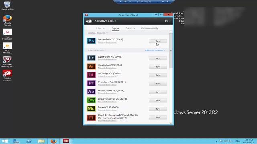The image size is (257, 144).
Task: Switch to the Home tab
Action: tap(101, 28)
